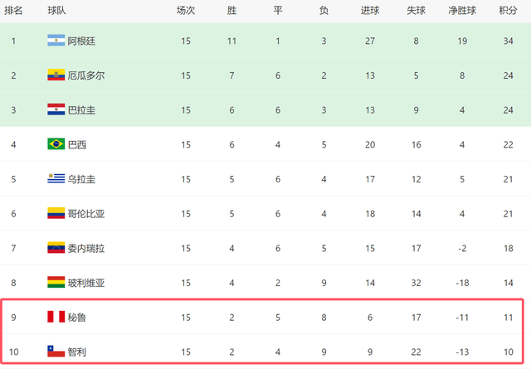The width and height of the screenshot is (531, 369).
Task: Click the Chile flag icon
Action: pos(56,352)
